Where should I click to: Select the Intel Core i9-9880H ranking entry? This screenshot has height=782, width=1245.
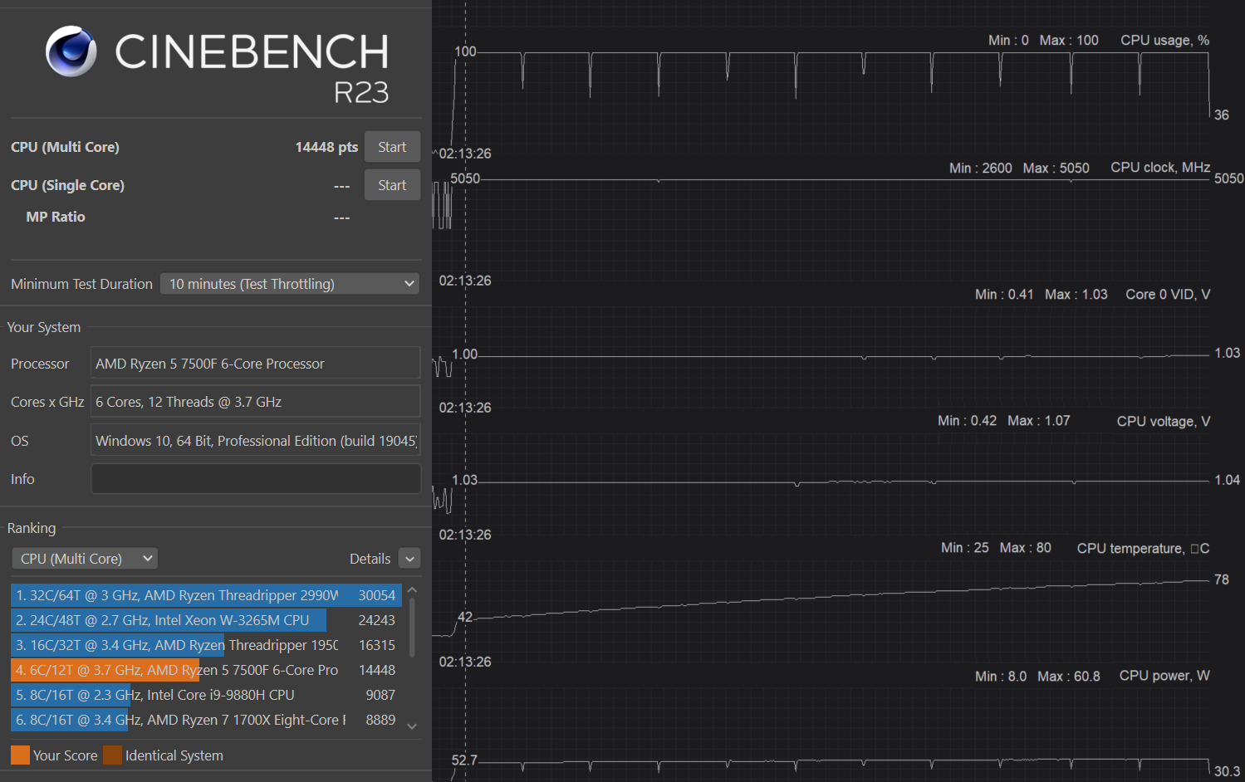[205, 695]
